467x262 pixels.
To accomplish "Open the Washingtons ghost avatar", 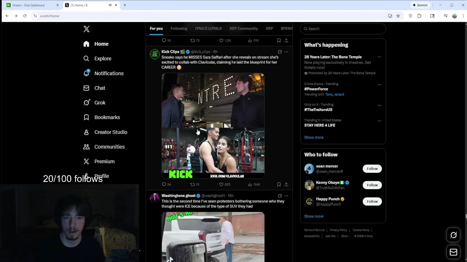I will pos(155,198).
